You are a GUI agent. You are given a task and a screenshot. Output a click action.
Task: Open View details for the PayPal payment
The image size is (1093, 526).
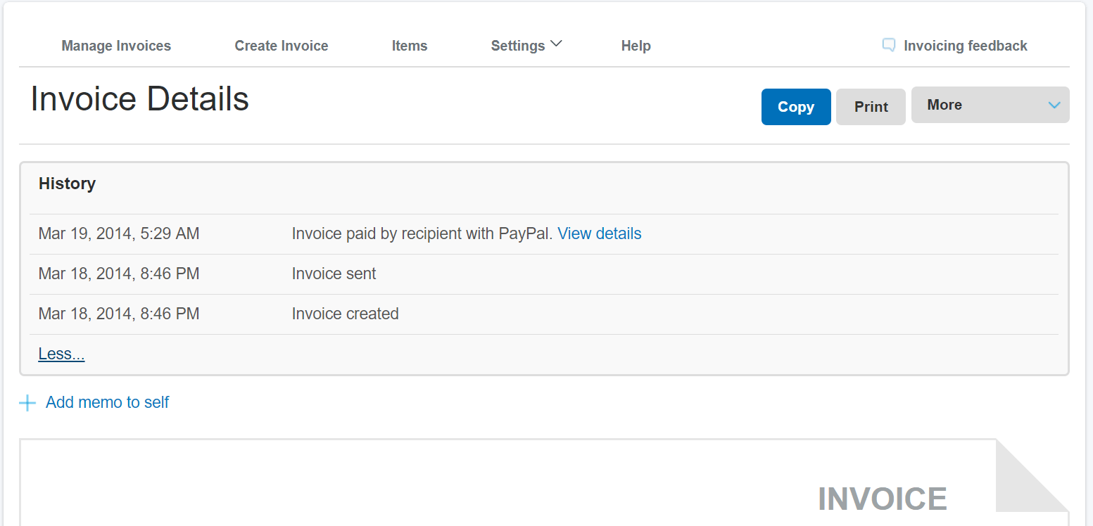[x=600, y=233]
